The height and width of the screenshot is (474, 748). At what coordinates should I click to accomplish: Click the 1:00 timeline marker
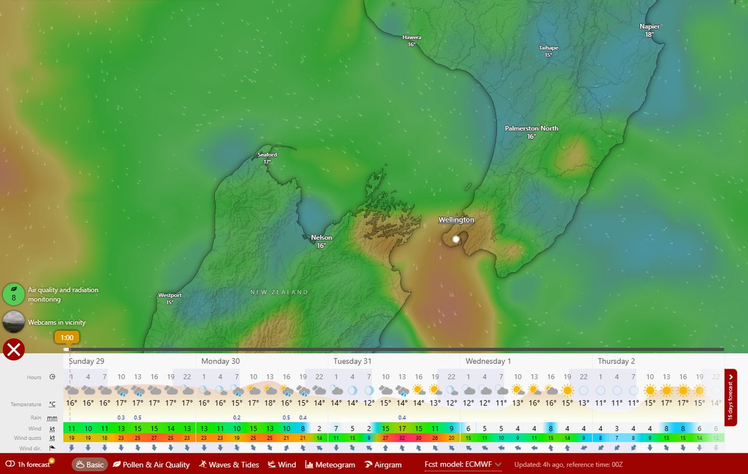pos(67,337)
